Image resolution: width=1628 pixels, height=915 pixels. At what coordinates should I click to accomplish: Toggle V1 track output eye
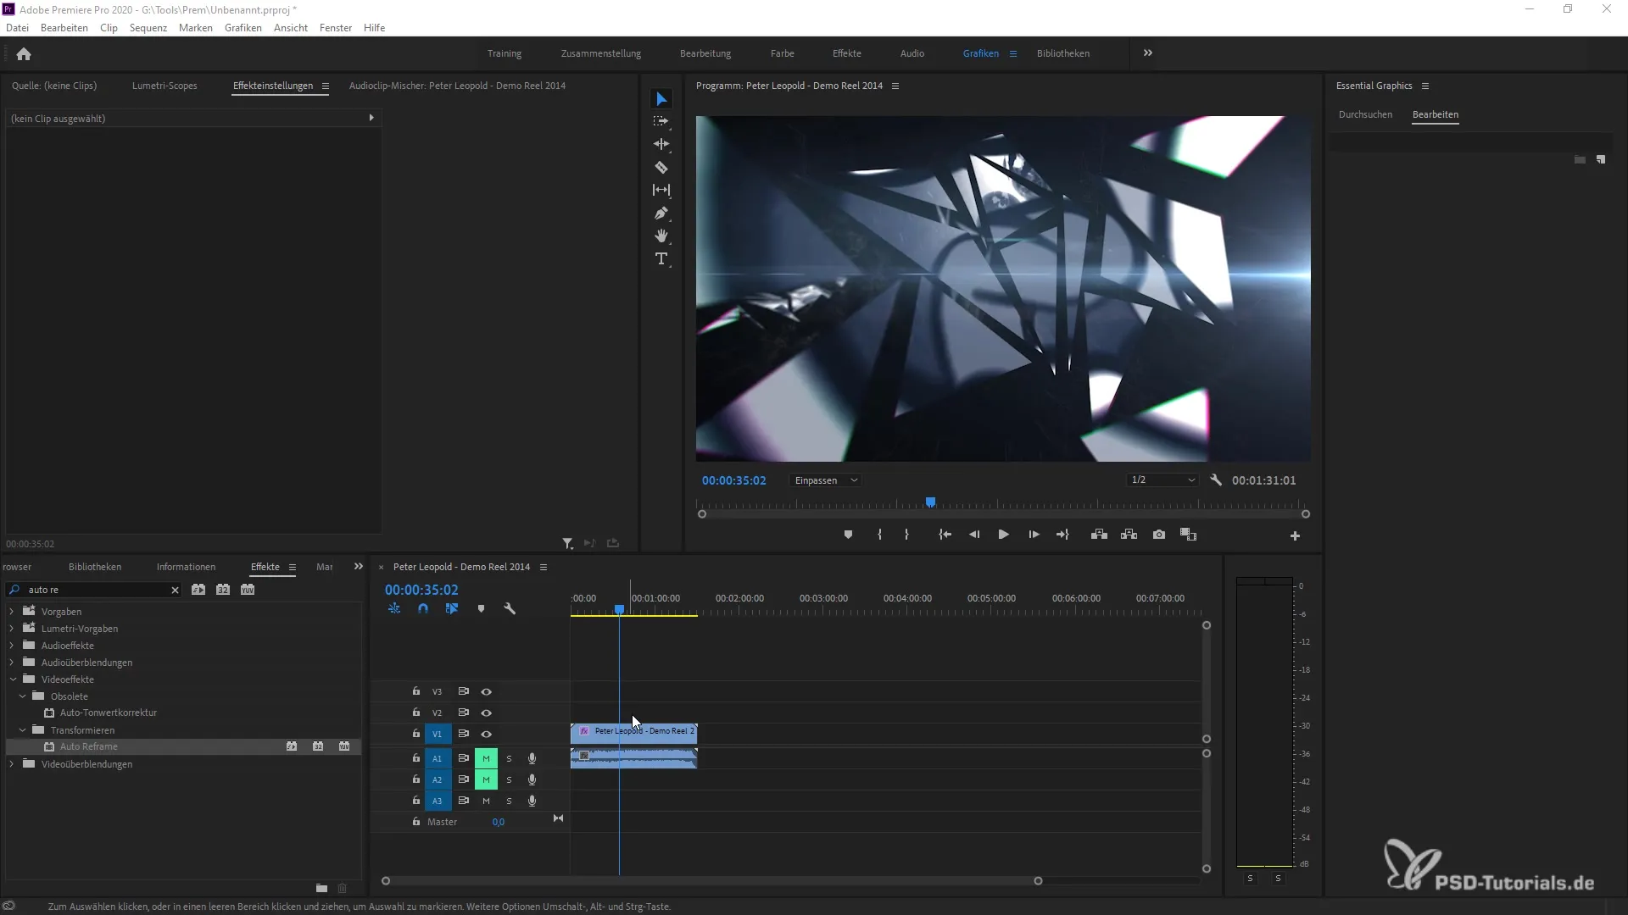coord(486,734)
